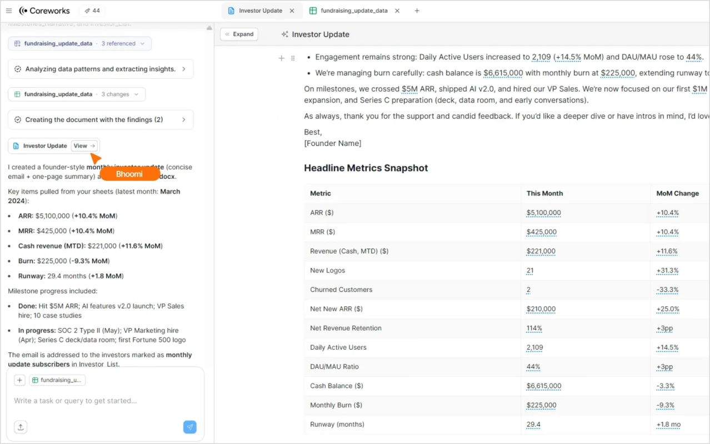Click the sparkle icon next to Investor Update title
Image resolution: width=710 pixels, height=444 pixels.
click(284, 34)
